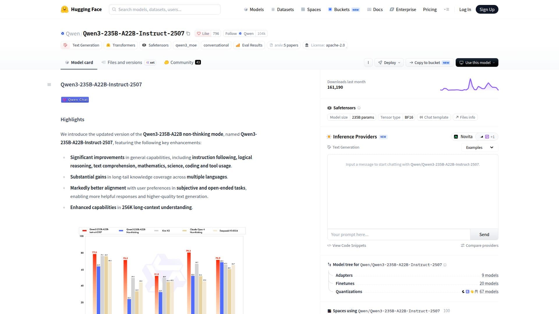Expand the Deploy dropdown
The height and width of the screenshot is (314, 559).
[389, 63]
